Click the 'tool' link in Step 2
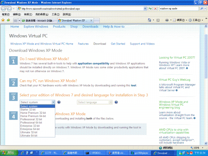 [134, 85]
